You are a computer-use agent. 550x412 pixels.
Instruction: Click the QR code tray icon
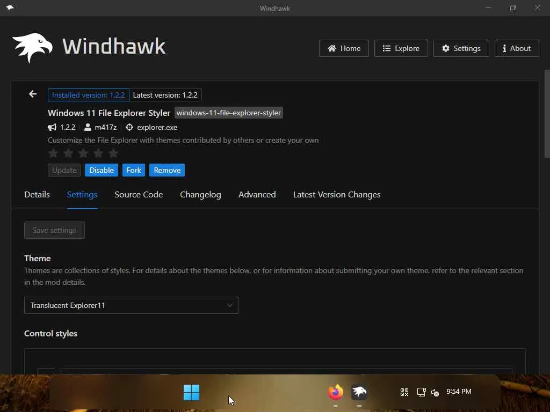point(404,392)
